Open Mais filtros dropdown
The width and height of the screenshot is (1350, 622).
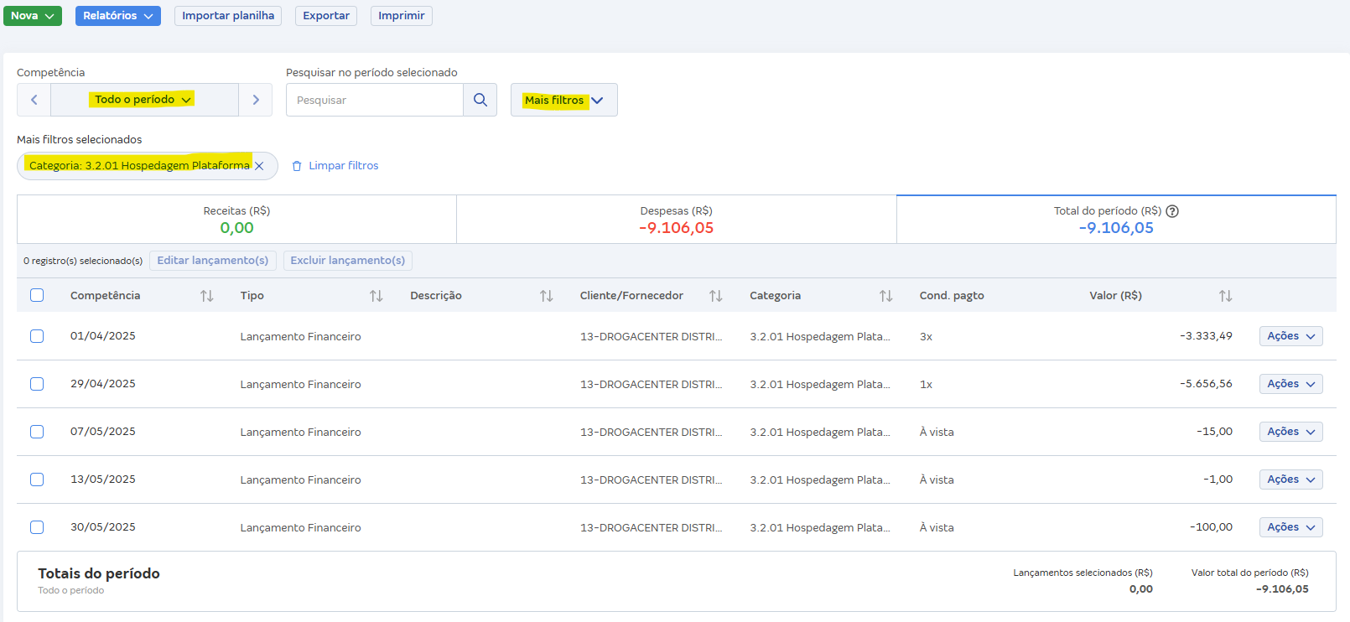coord(563,100)
